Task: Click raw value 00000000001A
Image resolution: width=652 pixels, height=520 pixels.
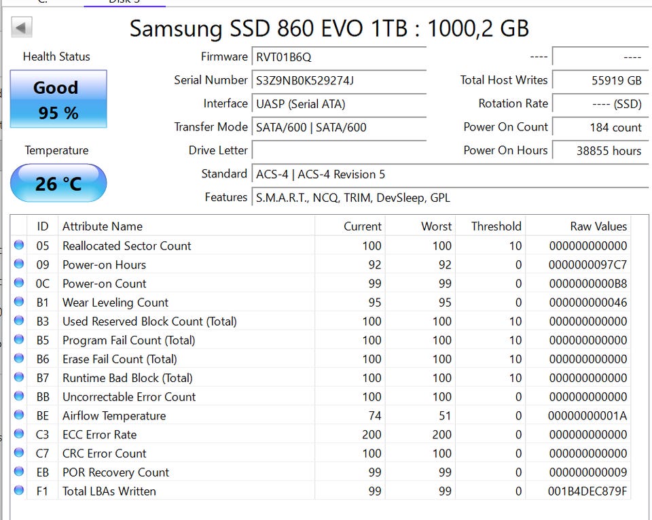Action: [587, 415]
